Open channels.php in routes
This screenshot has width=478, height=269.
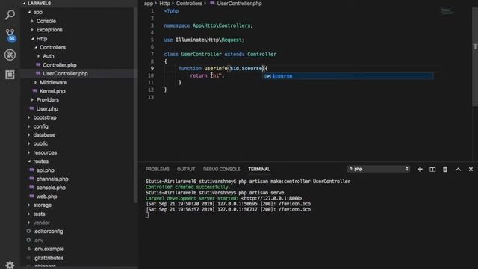pos(52,179)
